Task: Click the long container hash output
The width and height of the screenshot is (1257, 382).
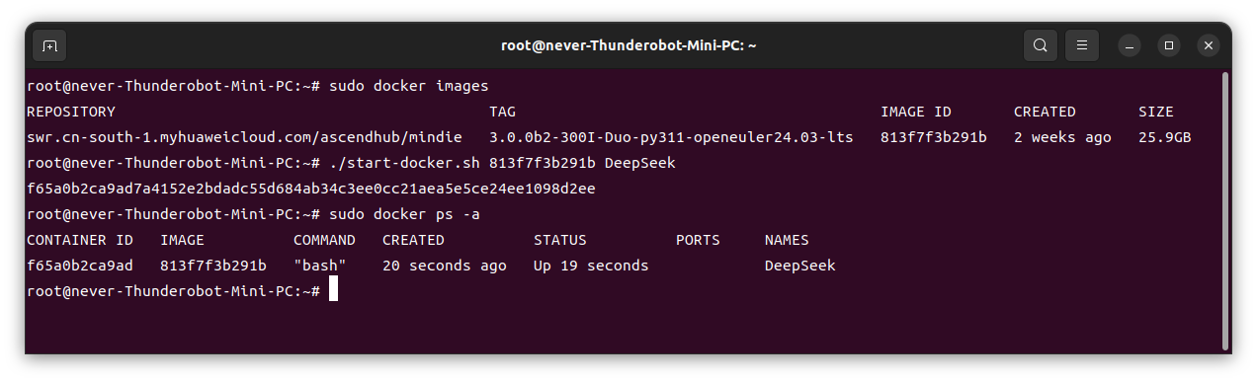Action: (311, 189)
